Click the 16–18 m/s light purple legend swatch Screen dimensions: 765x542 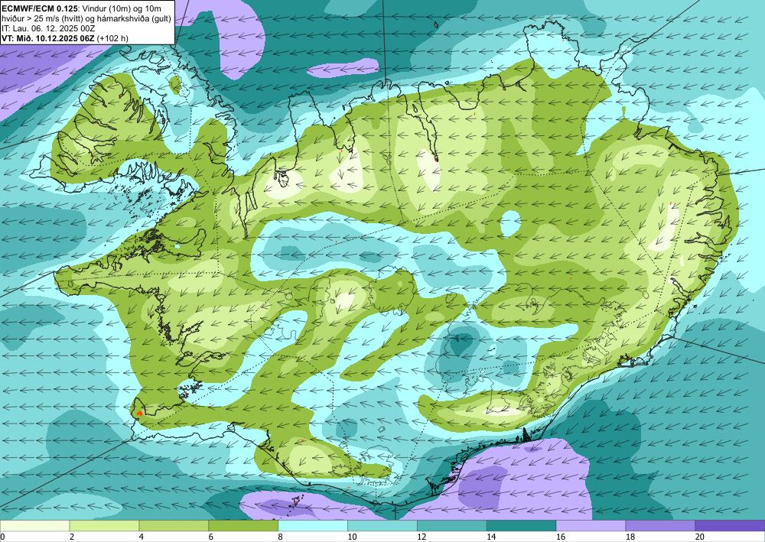[591, 526]
